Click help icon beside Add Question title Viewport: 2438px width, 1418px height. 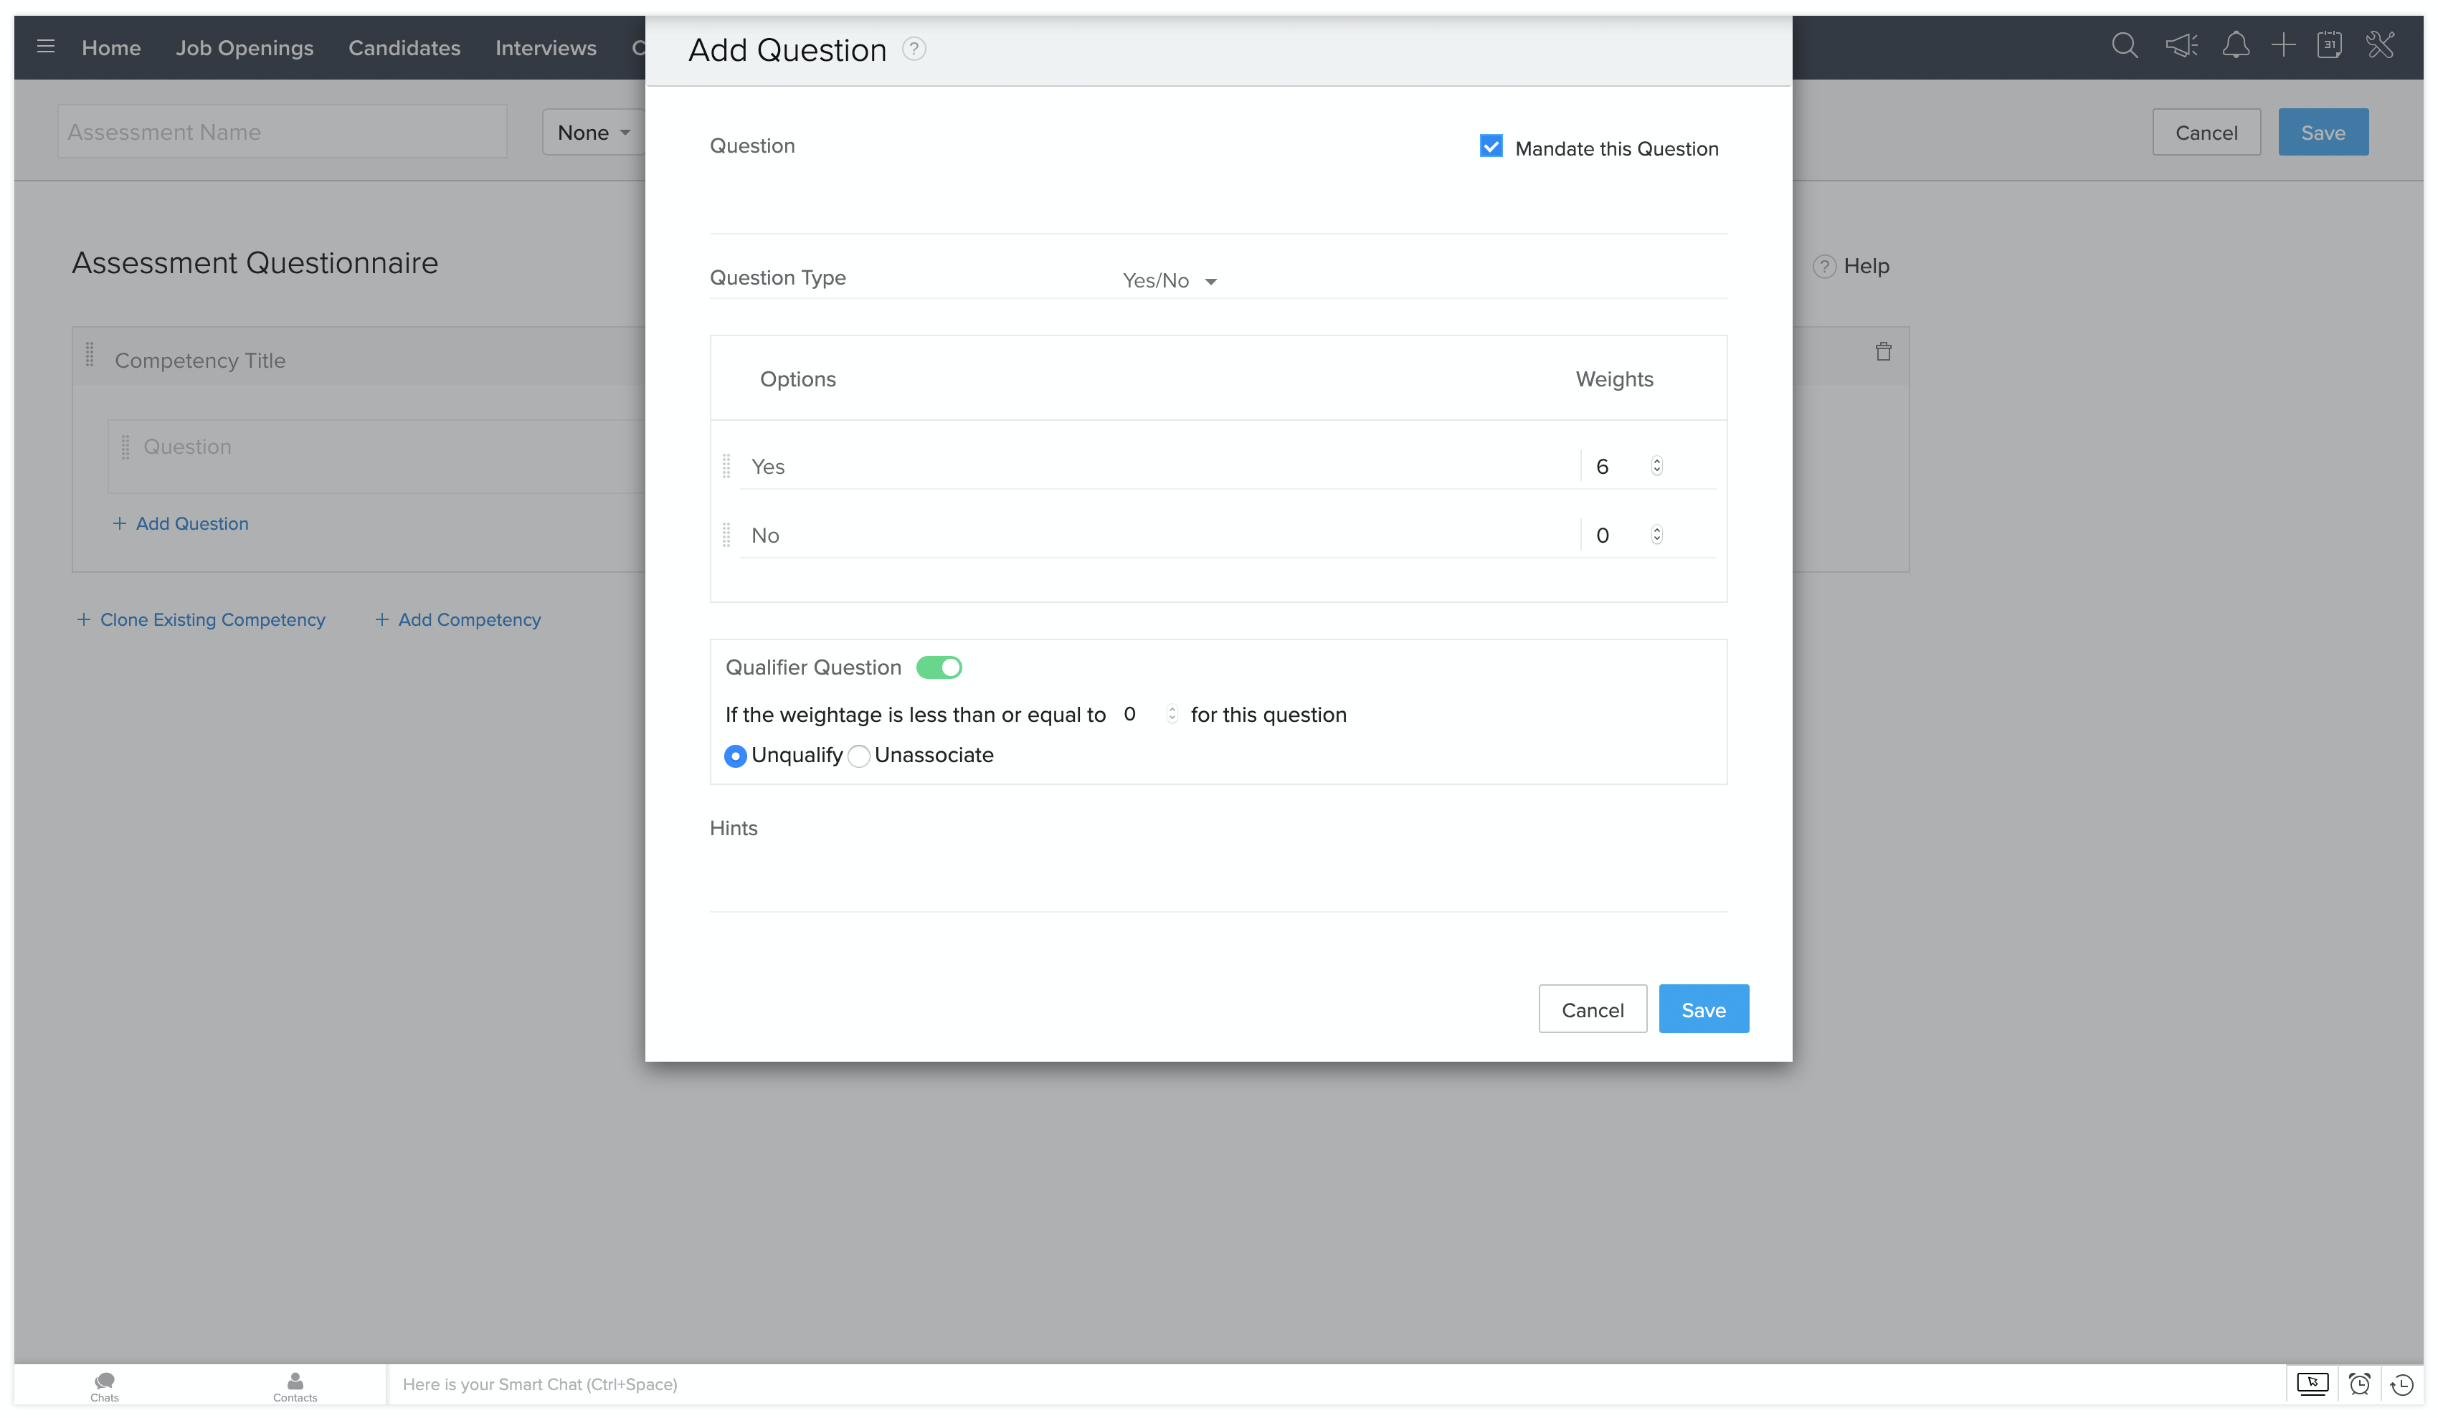click(914, 49)
